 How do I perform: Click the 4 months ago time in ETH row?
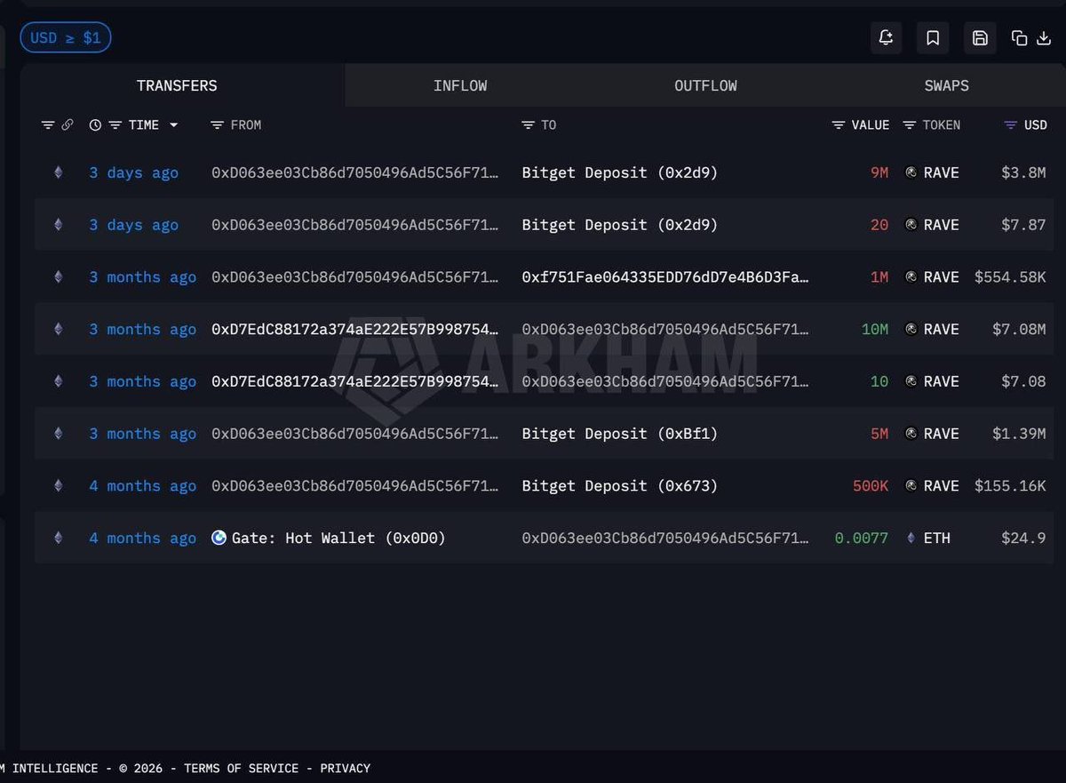coord(142,539)
